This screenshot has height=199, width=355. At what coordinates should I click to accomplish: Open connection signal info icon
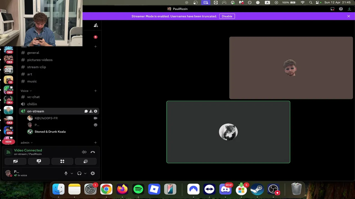pyautogui.click(x=8, y=152)
